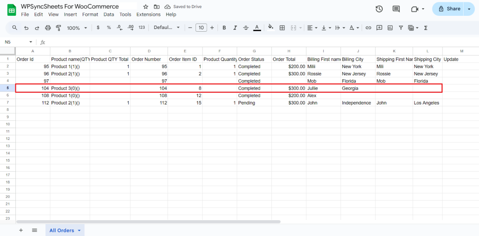Insert a comment
Viewport: 479px width, 236px height.
click(379, 28)
